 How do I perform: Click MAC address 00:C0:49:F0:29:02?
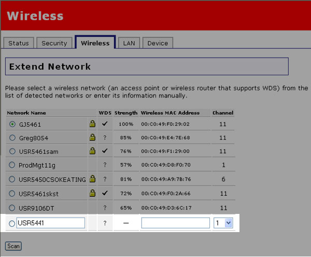(x=165, y=124)
